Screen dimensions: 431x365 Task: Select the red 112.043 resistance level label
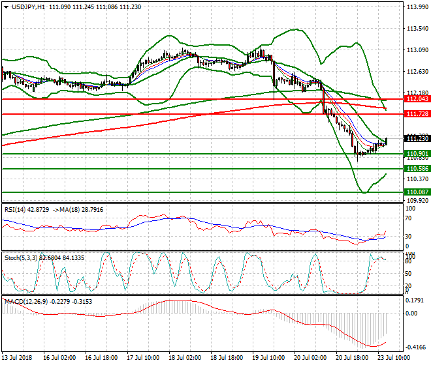[x=417, y=99]
